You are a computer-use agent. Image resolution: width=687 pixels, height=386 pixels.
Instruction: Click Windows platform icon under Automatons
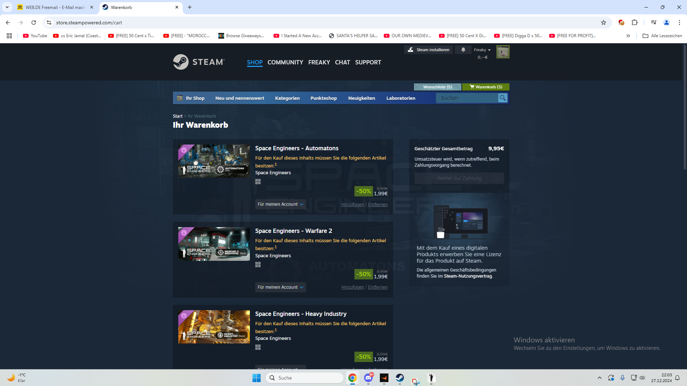coord(258,182)
